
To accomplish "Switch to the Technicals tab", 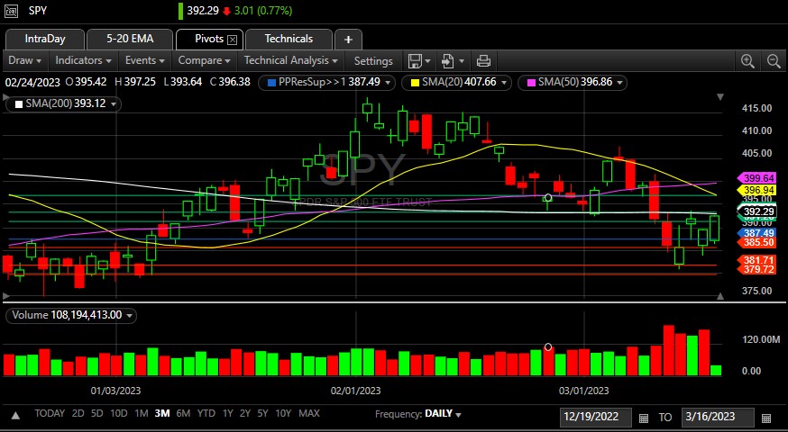I will click(289, 39).
